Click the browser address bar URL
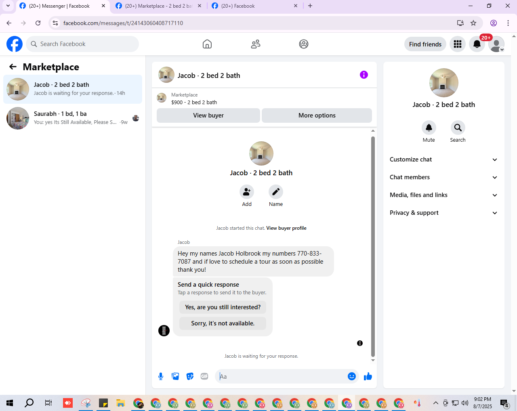Viewport: 517px width, 411px height. pyautogui.click(x=123, y=23)
